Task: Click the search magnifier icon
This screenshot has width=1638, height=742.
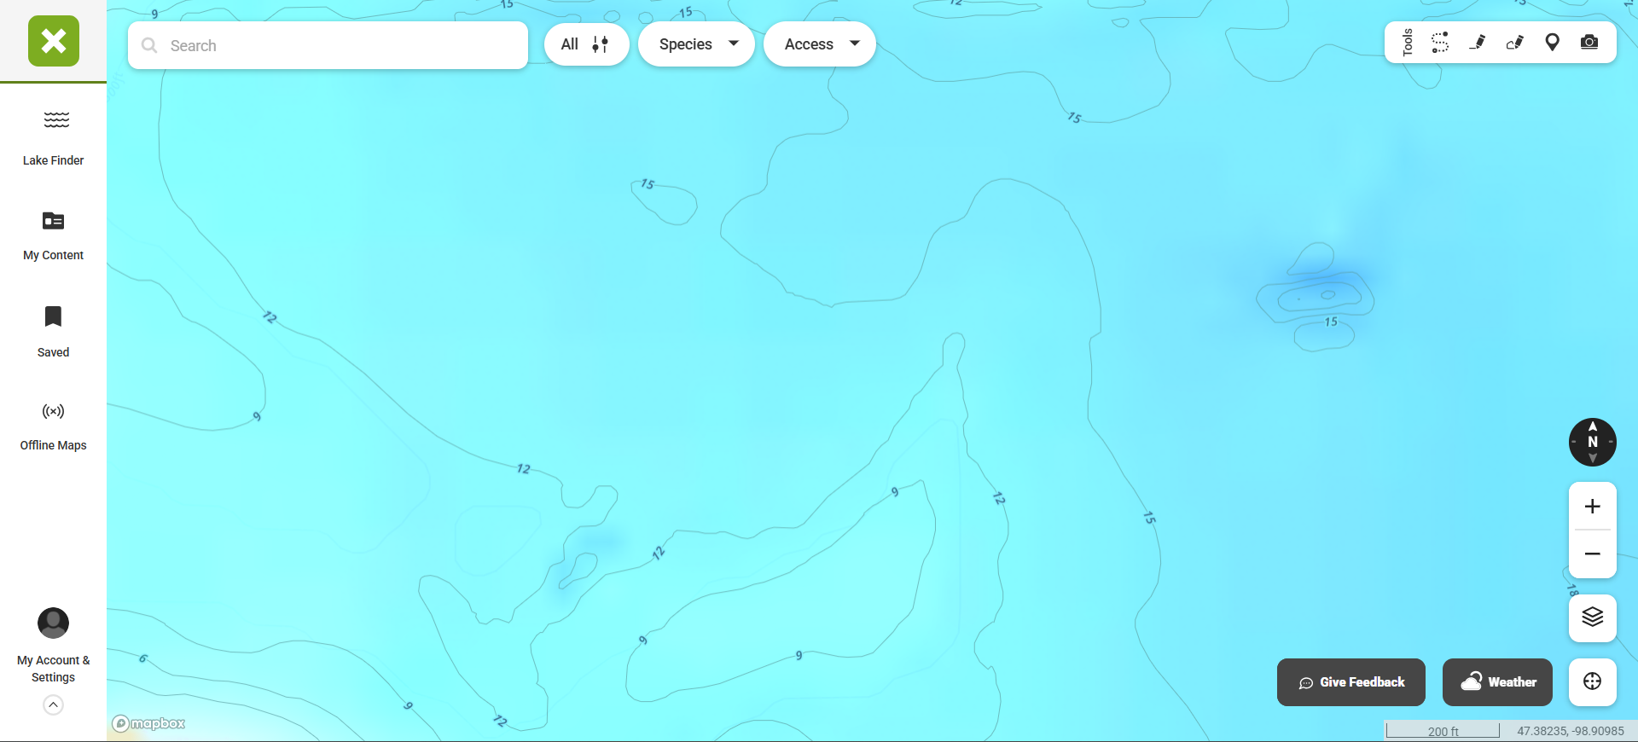Action: coord(149,45)
